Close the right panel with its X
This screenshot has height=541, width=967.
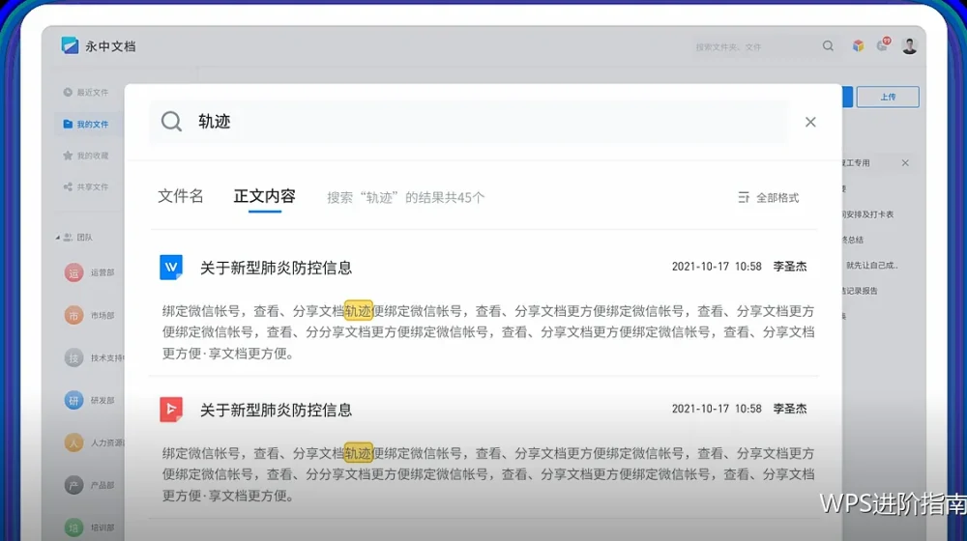coord(905,162)
